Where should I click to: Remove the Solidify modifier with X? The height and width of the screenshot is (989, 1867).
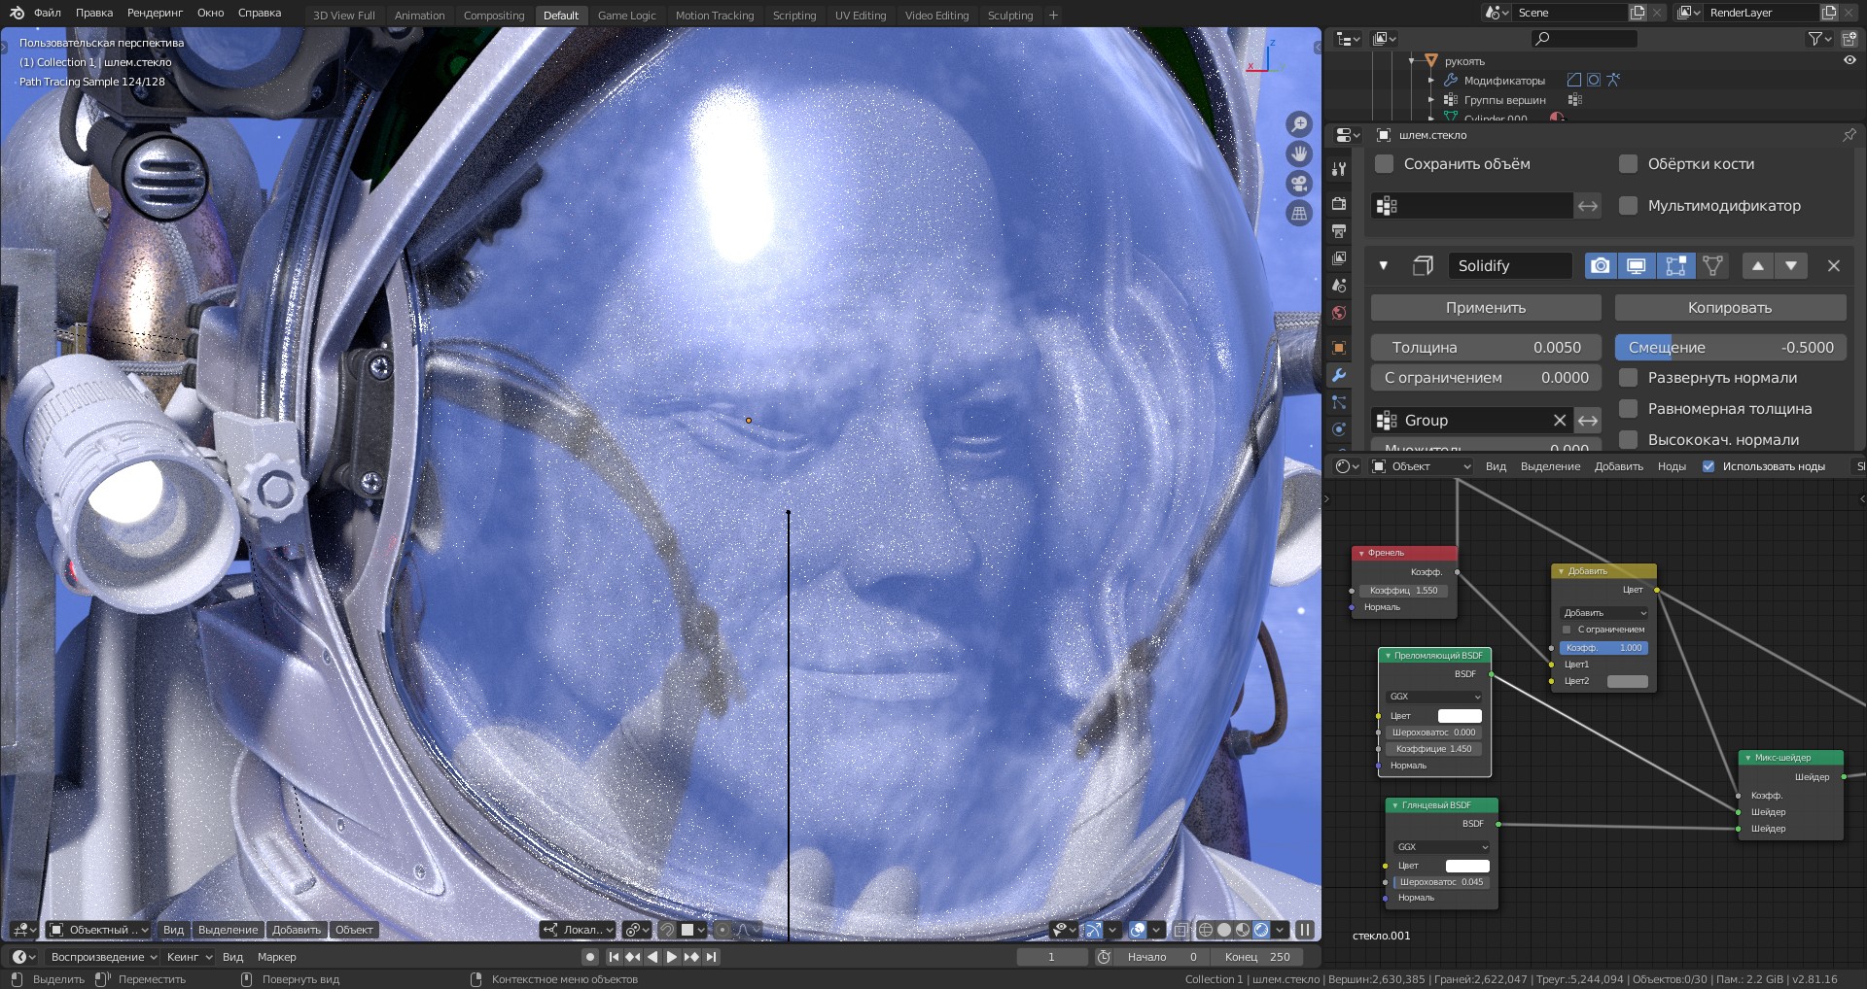1833,266
